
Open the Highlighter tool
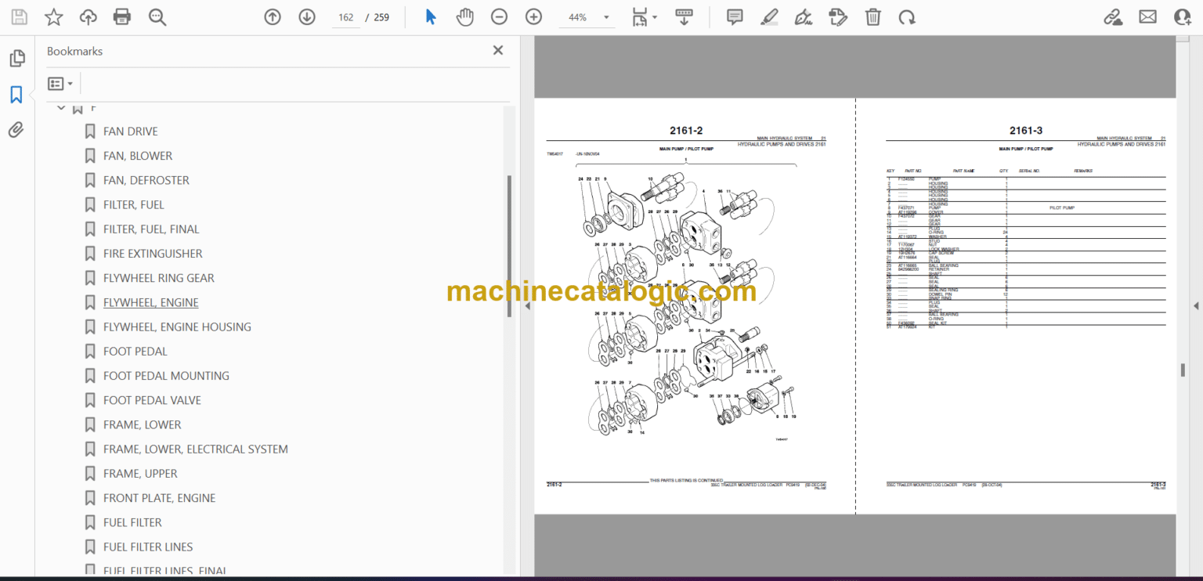point(768,16)
